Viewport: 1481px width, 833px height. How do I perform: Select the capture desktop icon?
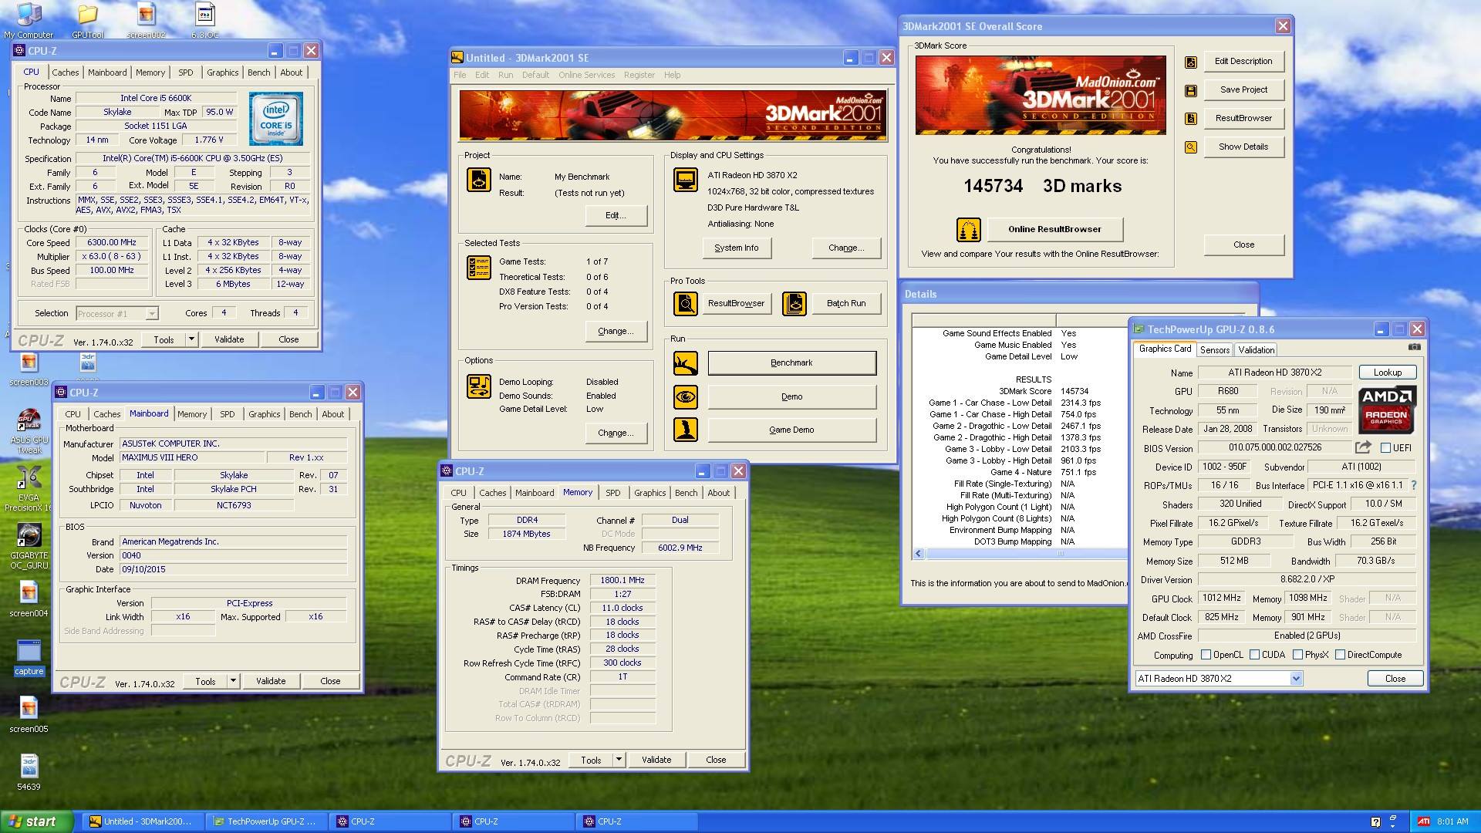point(29,657)
